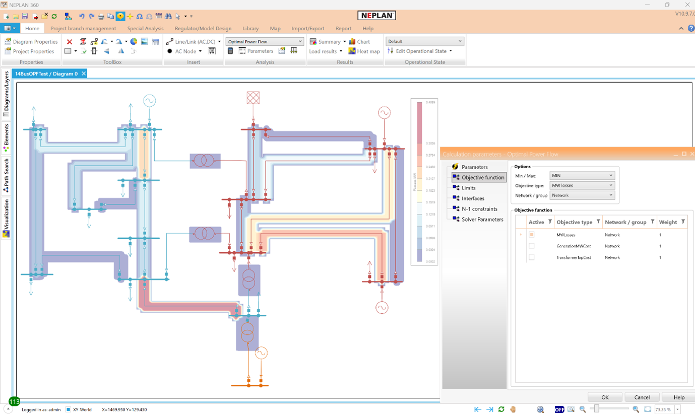Open the Heat map results view
The image size is (695, 414).
363,51
